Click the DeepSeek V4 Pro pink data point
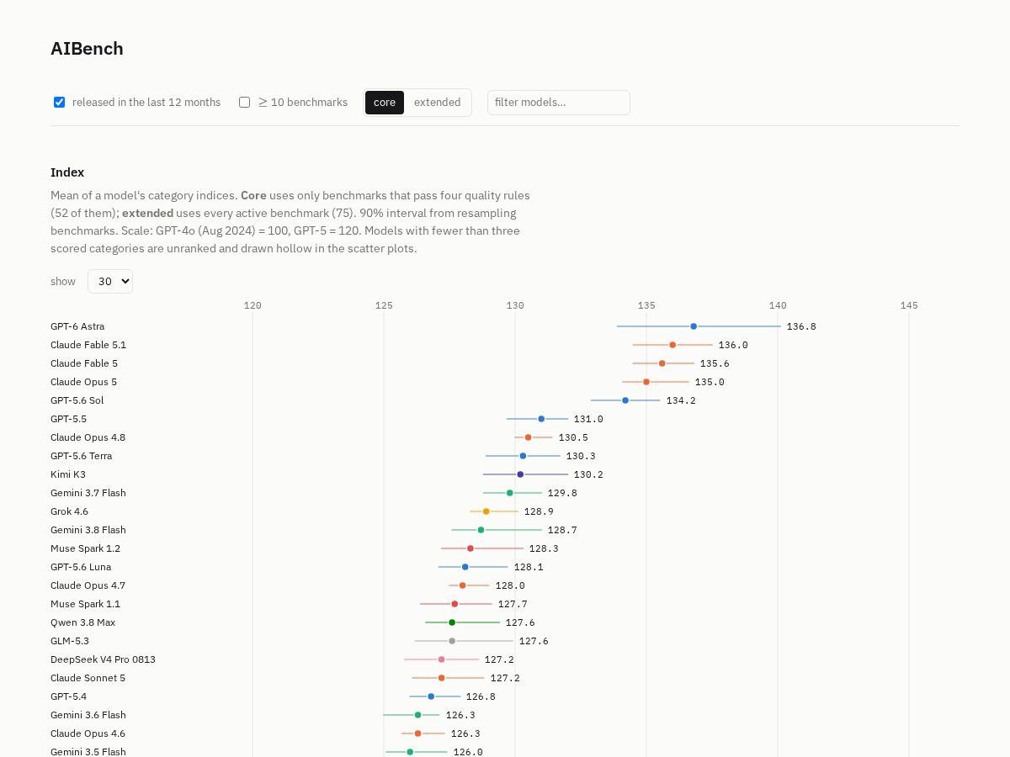The width and height of the screenshot is (1010, 757). (442, 659)
